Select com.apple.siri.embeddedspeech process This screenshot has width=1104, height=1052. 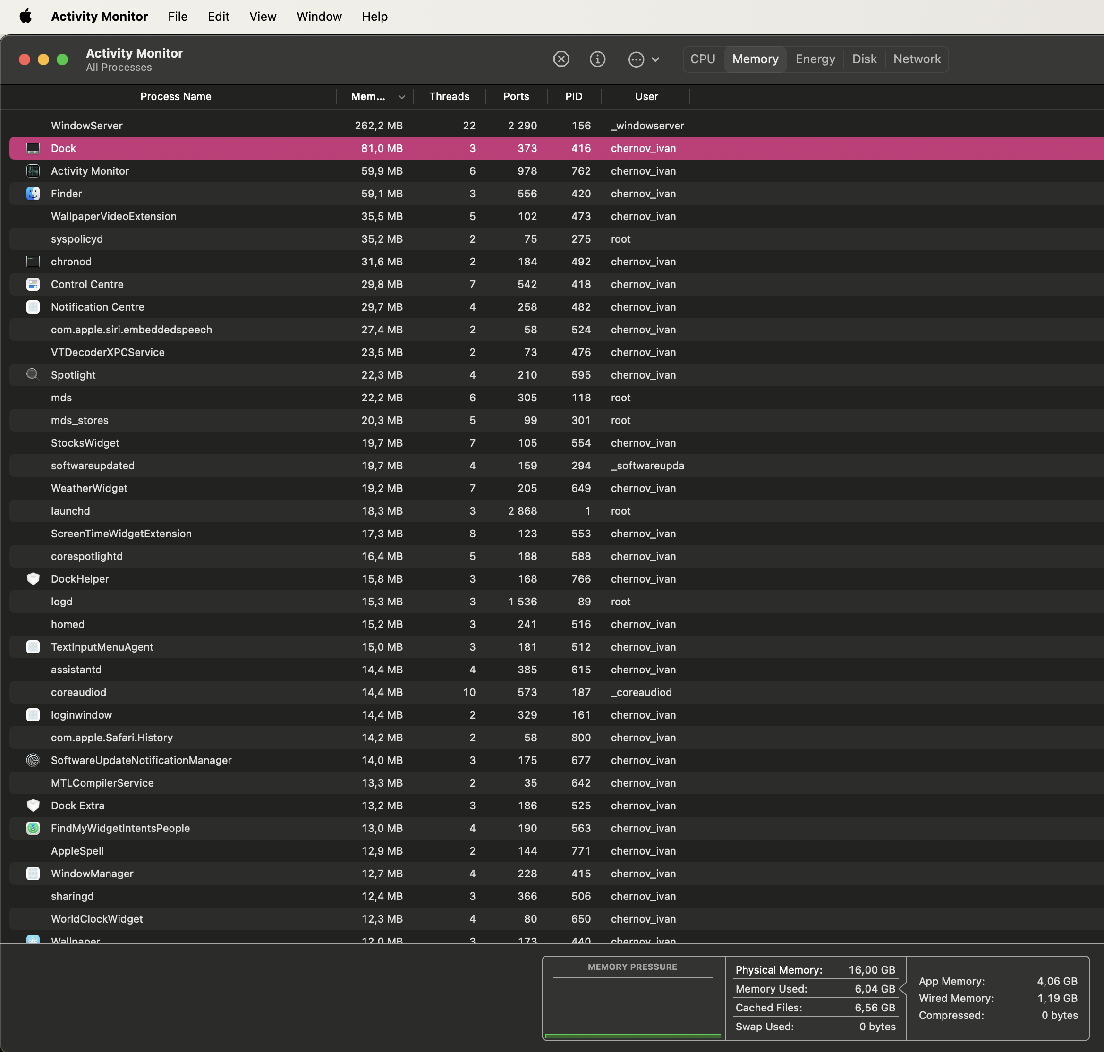[556, 329]
